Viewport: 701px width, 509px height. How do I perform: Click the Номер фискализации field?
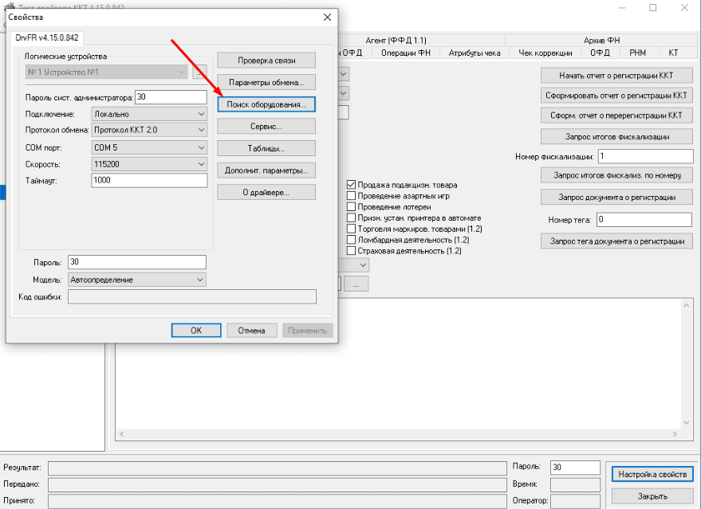click(644, 156)
